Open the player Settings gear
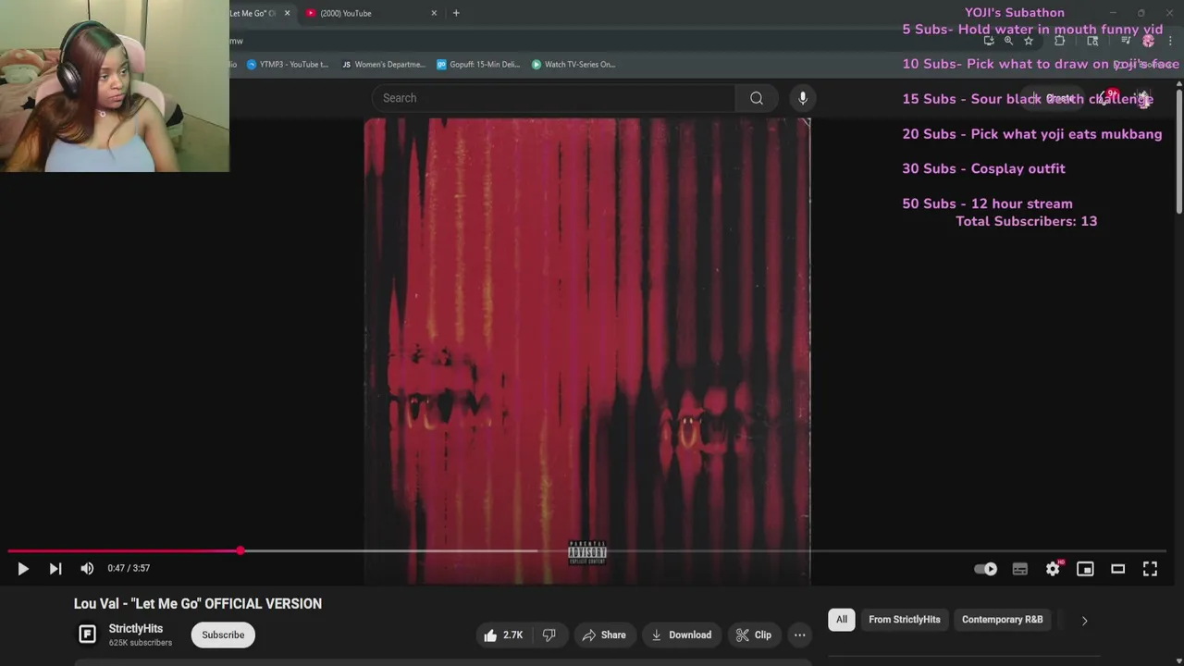 point(1053,569)
